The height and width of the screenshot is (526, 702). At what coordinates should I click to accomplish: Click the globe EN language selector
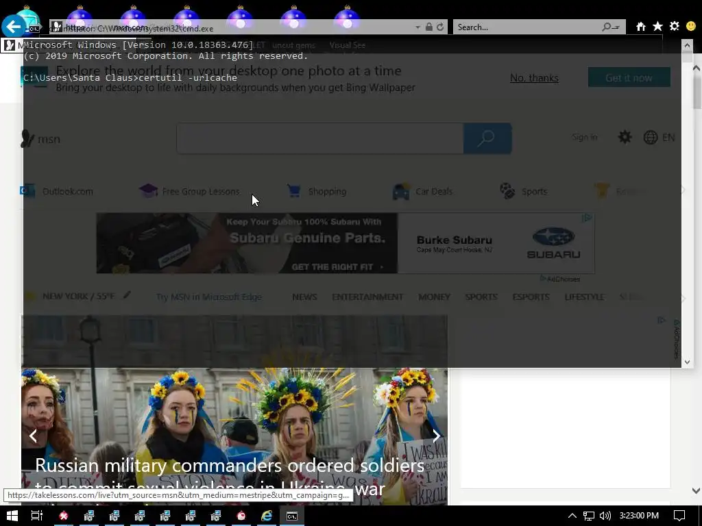[x=659, y=137]
